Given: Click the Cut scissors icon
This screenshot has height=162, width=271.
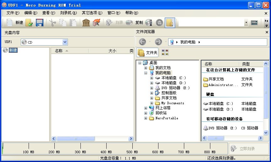Looking at the screenshot, I should coord(52,23).
